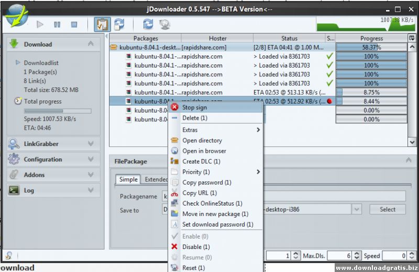Click the auto reconnect toggle icon

(x=119, y=24)
